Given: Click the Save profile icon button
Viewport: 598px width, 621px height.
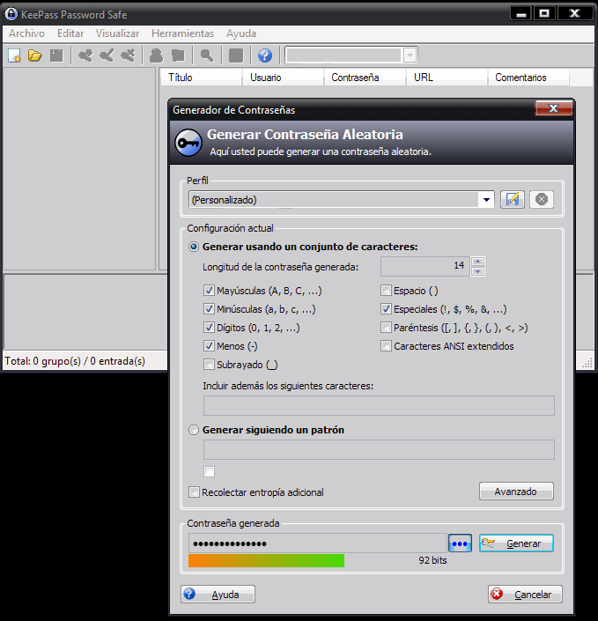Looking at the screenshot, I should (513, 199).
